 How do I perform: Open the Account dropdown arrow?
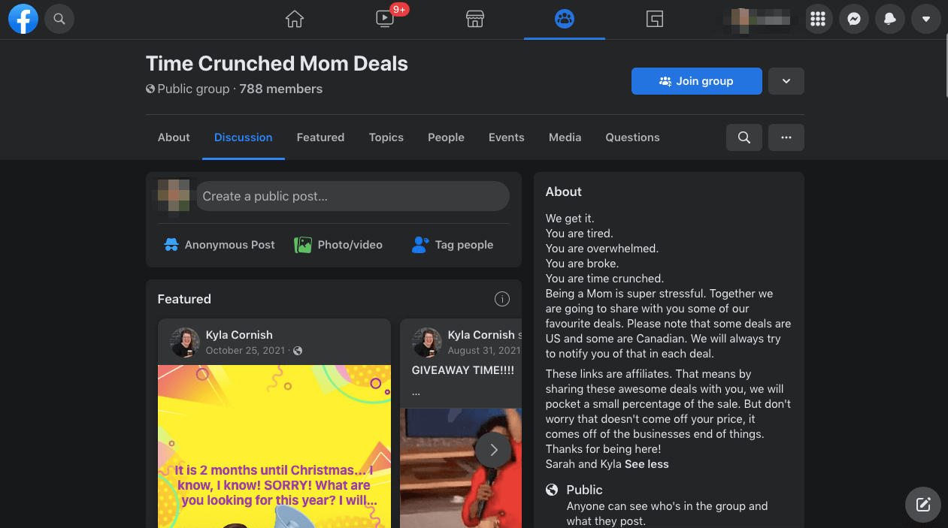coord(926,19)
